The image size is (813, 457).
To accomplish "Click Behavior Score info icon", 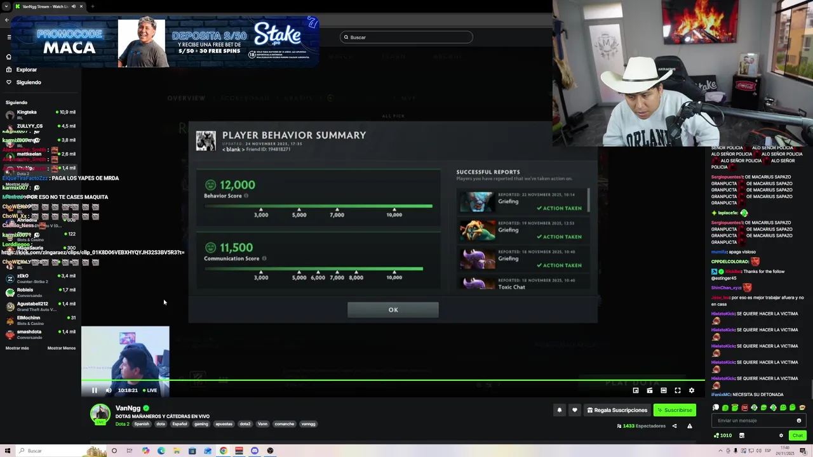I will (246, 195).
